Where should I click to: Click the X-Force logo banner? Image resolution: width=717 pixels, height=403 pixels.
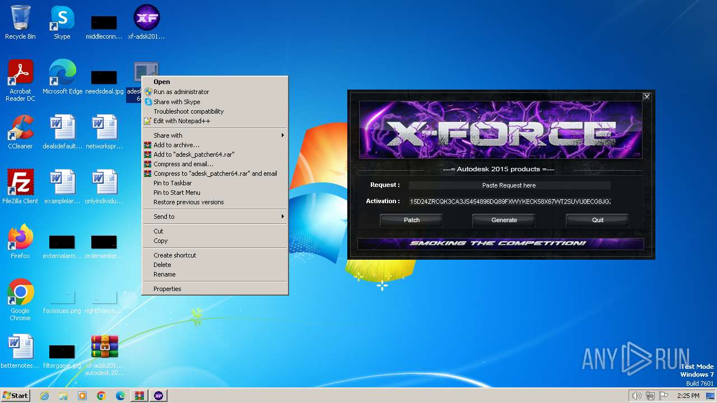500,130
